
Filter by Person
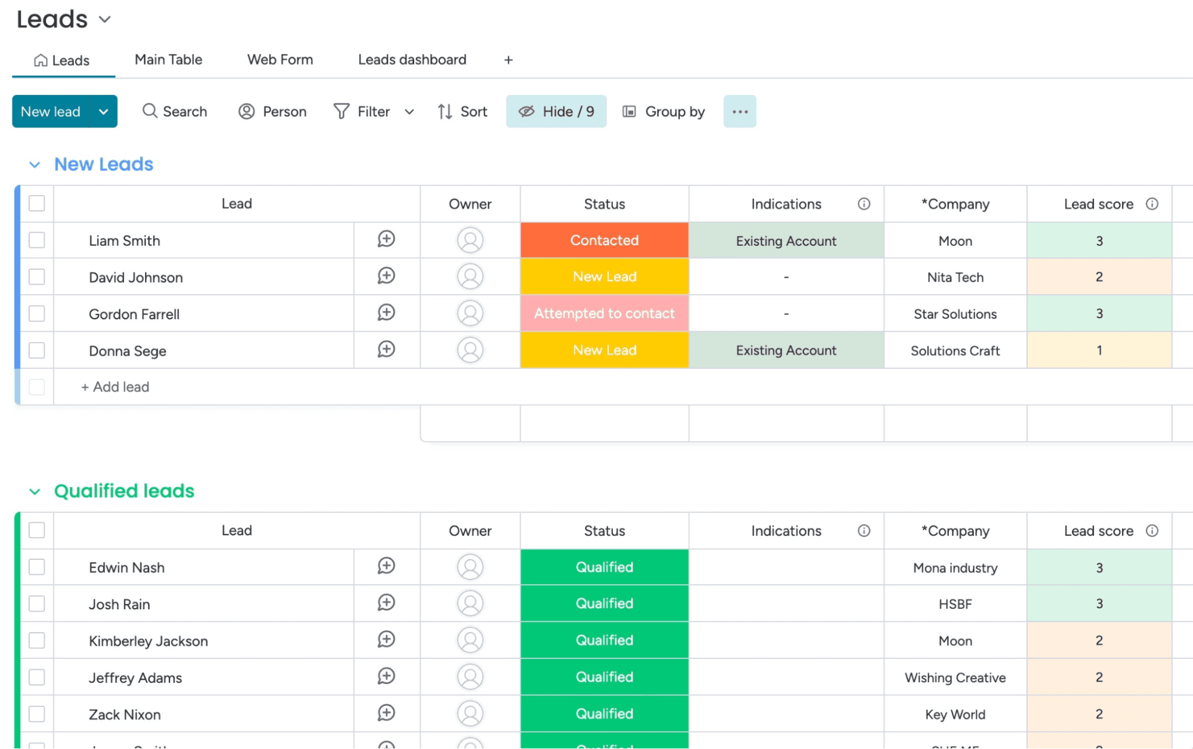pos(273,112)
